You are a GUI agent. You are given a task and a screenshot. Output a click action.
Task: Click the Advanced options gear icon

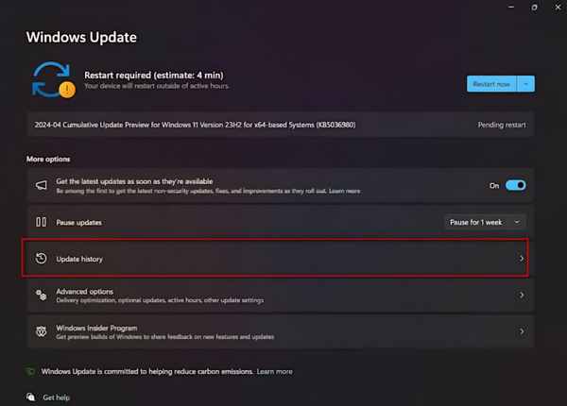coord(41,295)
